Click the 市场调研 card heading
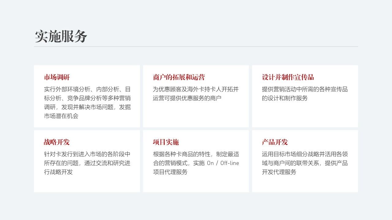 [57, 77]
